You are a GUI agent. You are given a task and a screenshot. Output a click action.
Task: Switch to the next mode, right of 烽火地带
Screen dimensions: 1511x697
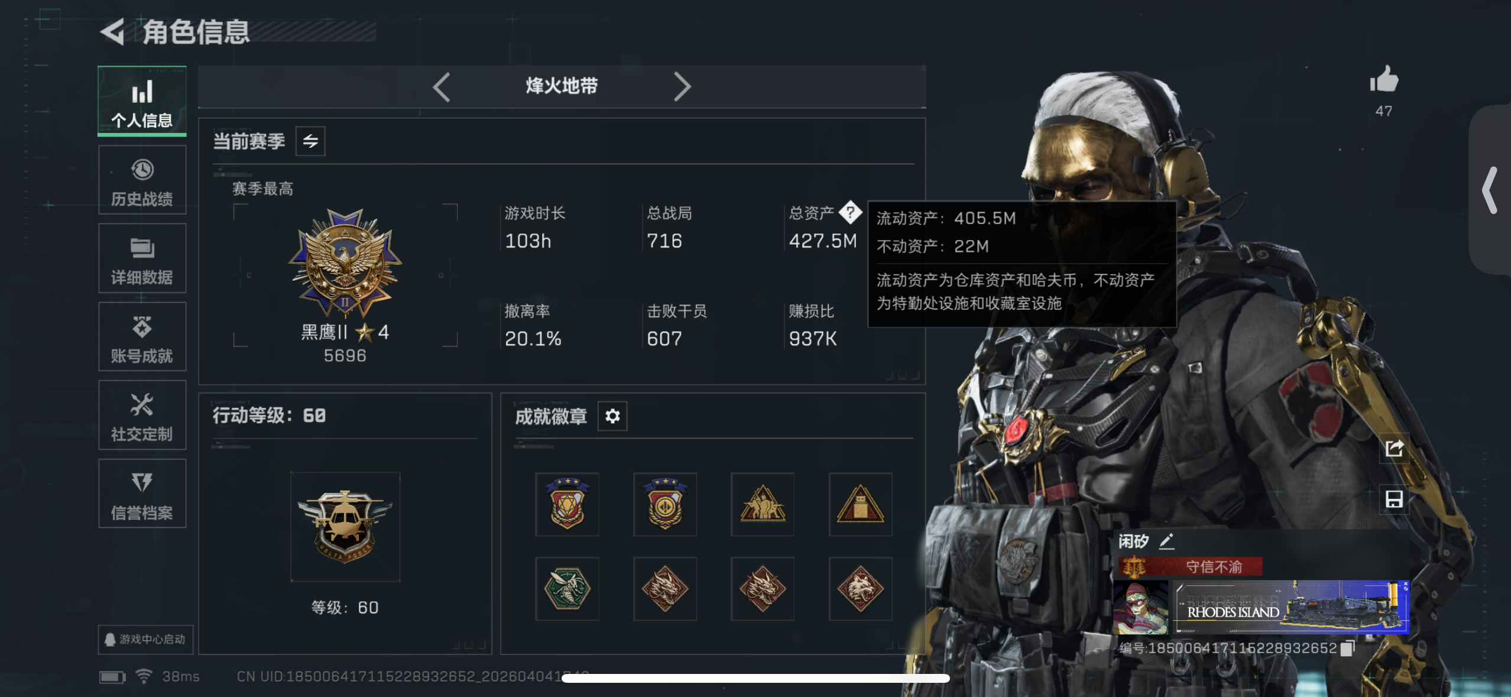coord(682,87)
